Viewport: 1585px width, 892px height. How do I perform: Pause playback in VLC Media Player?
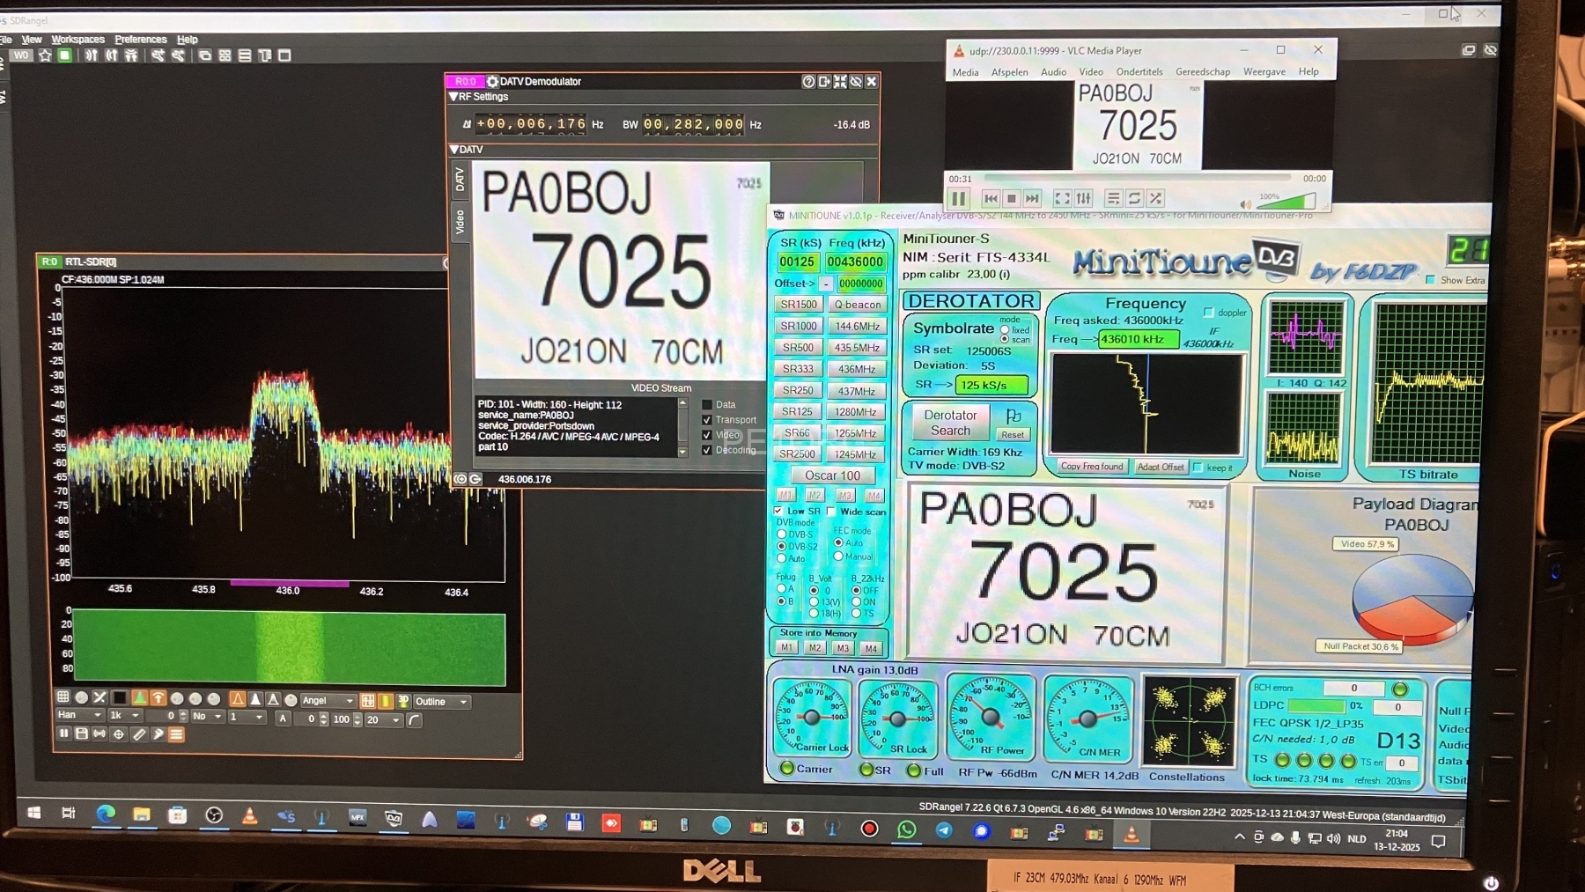click(958, 199)
